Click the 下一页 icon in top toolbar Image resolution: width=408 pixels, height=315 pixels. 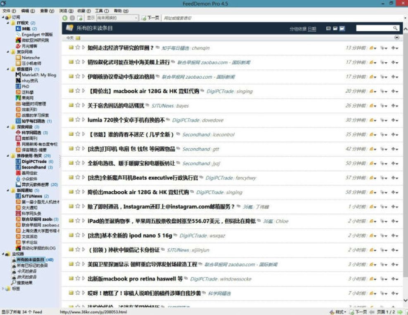(x=144, y=18)
